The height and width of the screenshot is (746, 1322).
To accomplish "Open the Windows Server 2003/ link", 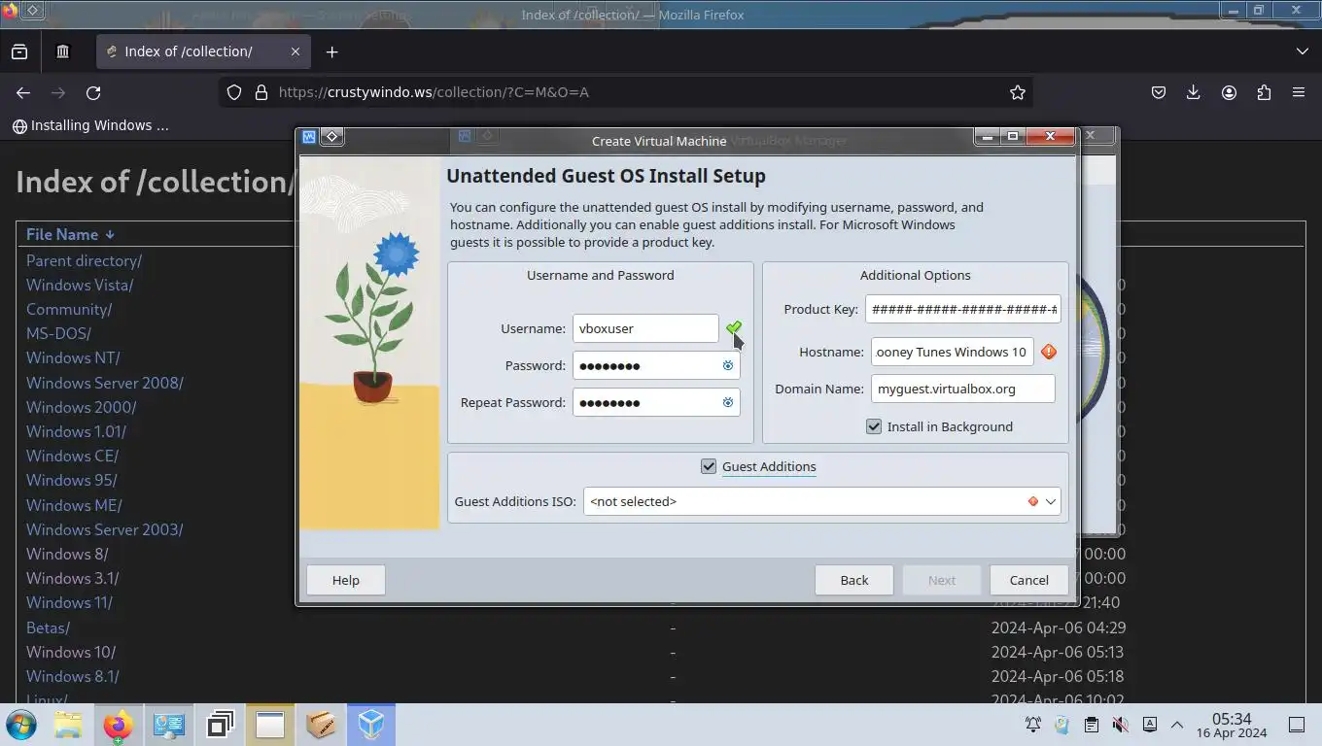I will [104, 529].
